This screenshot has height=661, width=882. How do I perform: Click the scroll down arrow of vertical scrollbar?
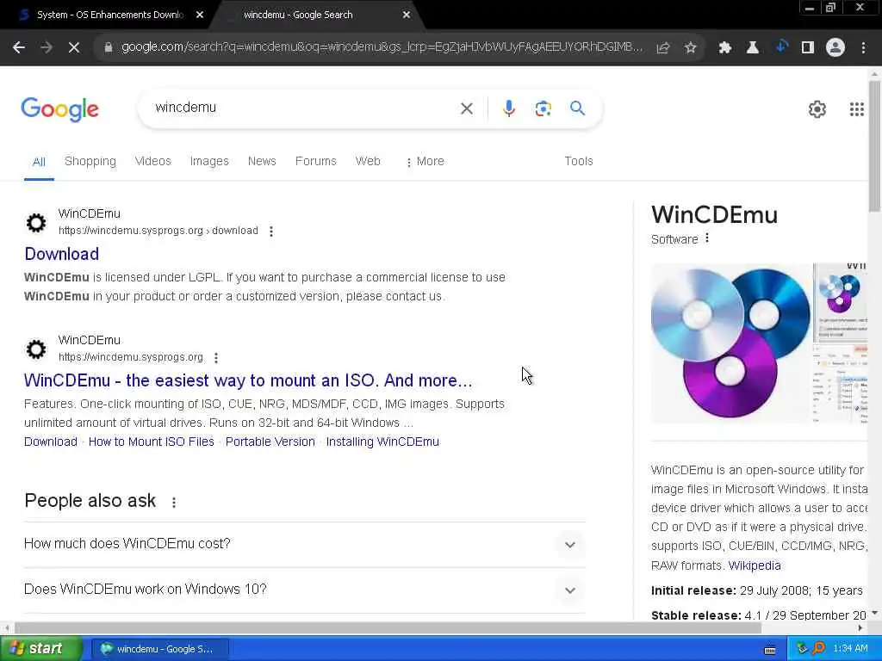click(x=875, y=613)
